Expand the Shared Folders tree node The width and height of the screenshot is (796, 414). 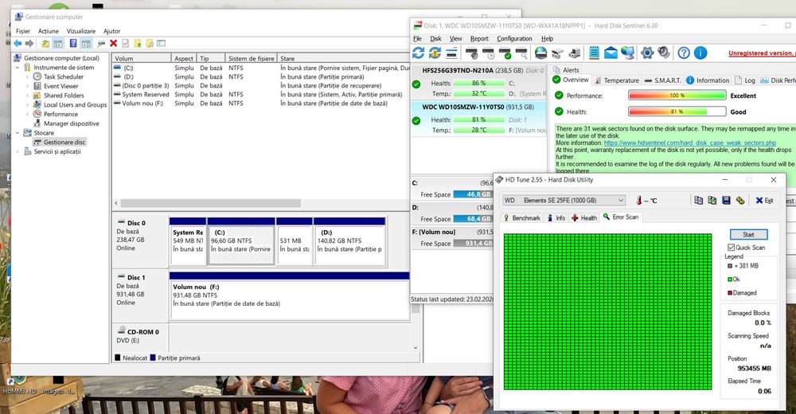click(x=27, y=96)
